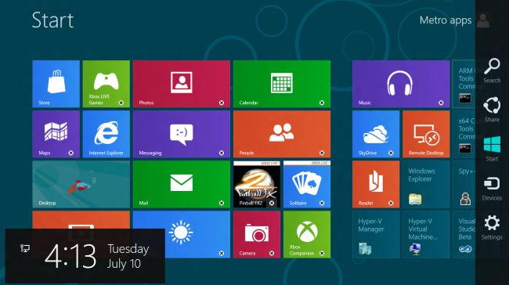Click the Search charm
509x285 pixels.
pos(492,70)
